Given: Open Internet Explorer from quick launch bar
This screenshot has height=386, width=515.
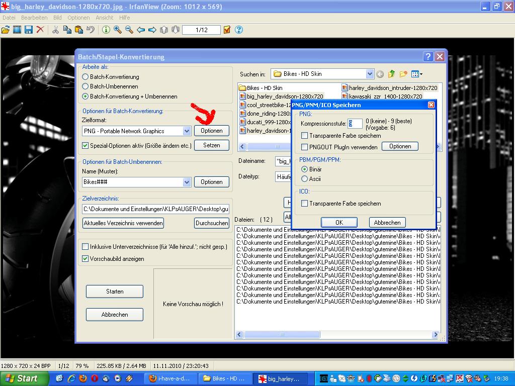Looking at the screenshot, I should (71, 378).
